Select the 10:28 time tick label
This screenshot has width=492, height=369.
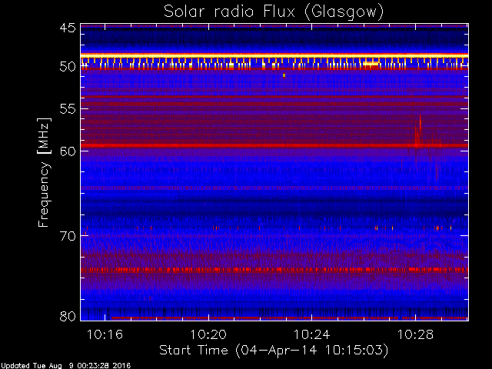click(x=415, y=334)
